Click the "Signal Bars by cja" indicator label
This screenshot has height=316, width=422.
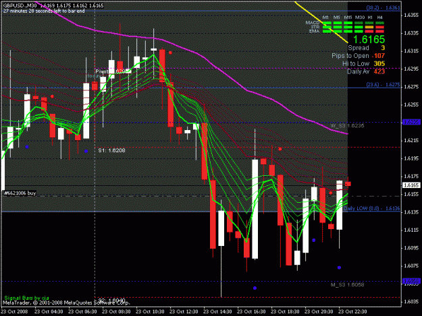[26, 298]
